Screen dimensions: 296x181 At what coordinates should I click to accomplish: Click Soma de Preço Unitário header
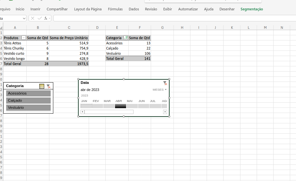coord(69,38)
